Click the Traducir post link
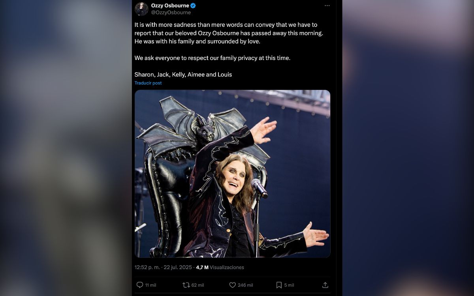The height and width of the screenshot is (296, 474). pos(148,83)
